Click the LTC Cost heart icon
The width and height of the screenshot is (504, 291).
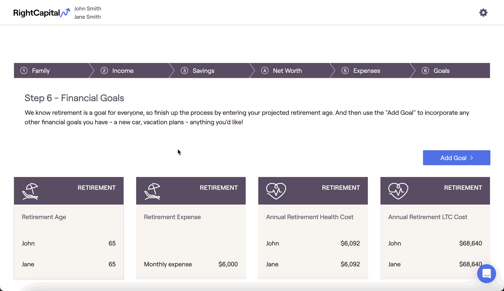[x=398, y=191]
